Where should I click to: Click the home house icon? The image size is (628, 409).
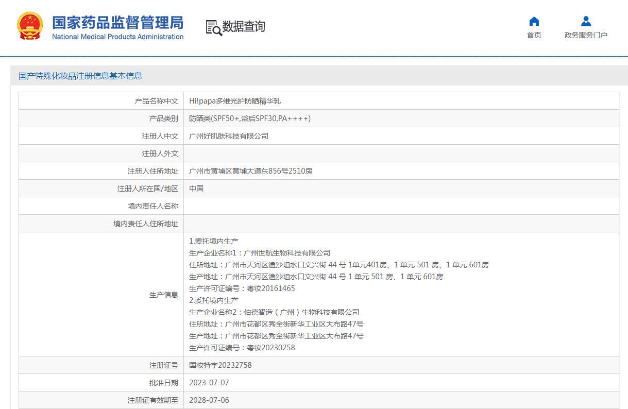pyautogui.click(x=534, y=21)
